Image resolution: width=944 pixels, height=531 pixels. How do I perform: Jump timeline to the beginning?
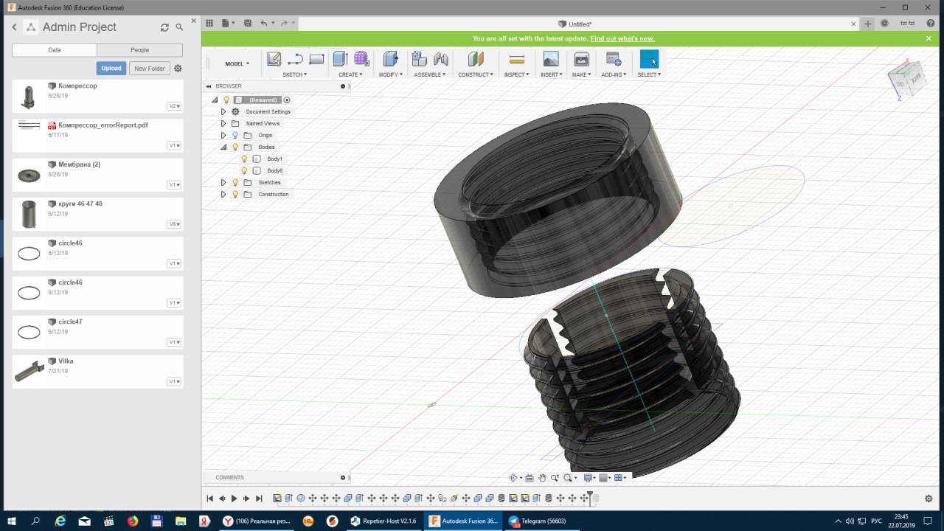(x=210, y=499)
